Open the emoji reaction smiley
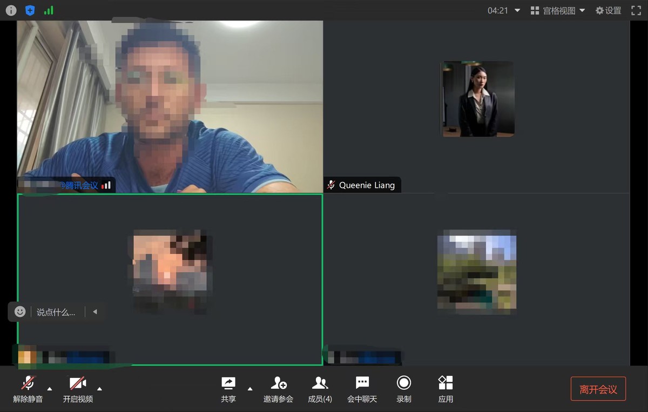The height and width of the screenshot is (412, 648). coord(20,312)
